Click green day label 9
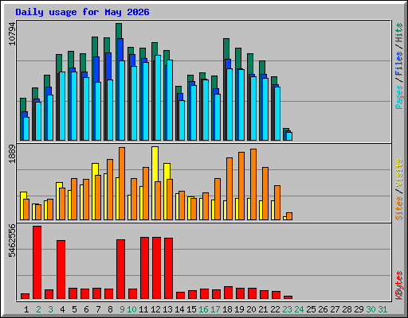 [x=122, y=309]
